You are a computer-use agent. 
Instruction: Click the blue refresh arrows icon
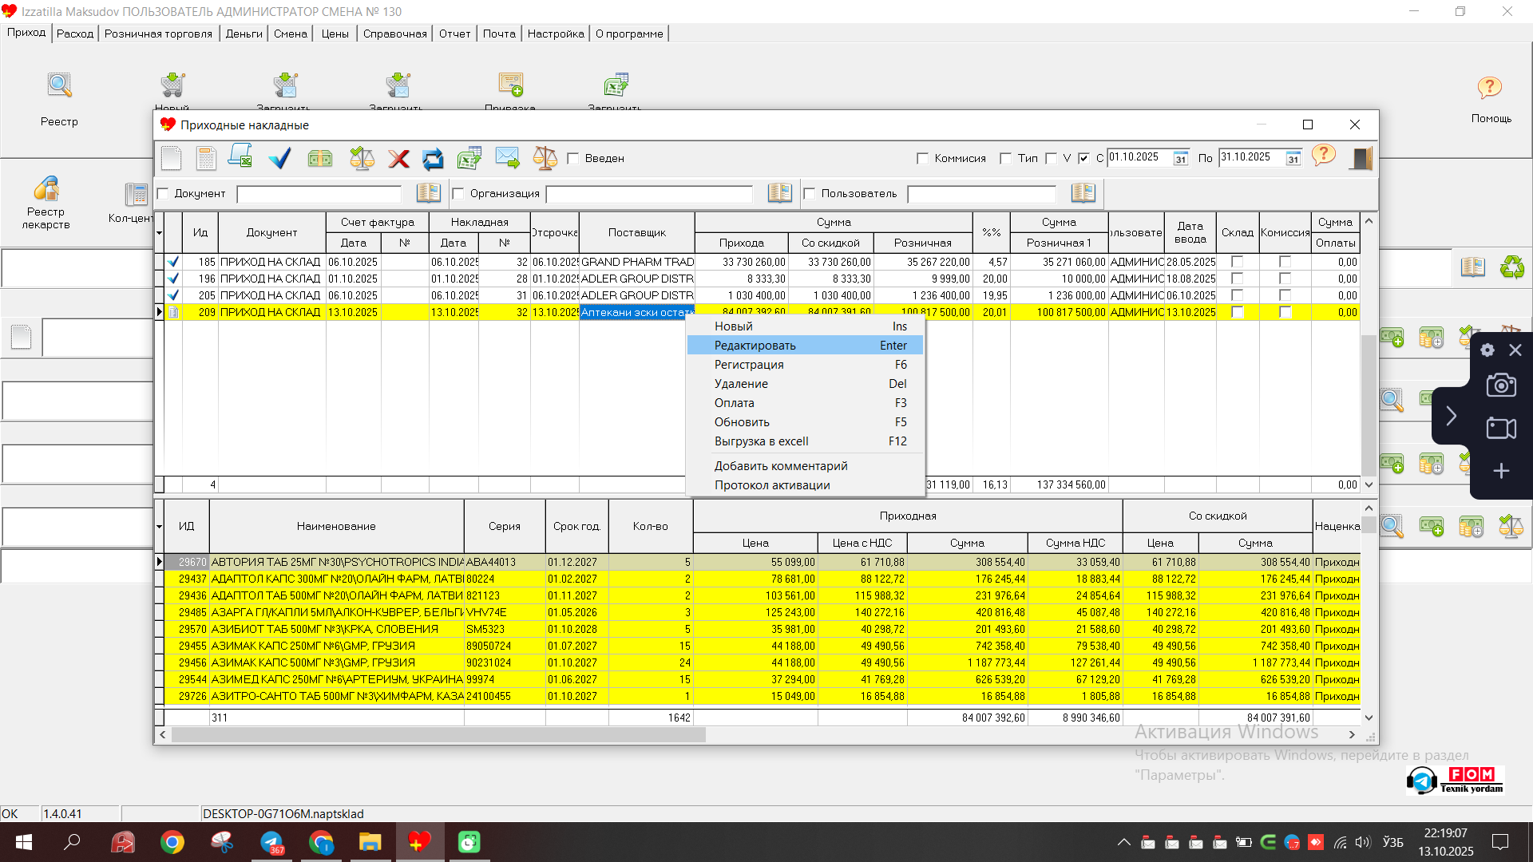click(433, 158)
